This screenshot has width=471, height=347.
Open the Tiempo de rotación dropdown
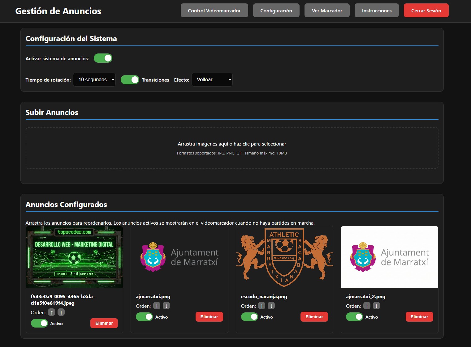click(94, 80)
